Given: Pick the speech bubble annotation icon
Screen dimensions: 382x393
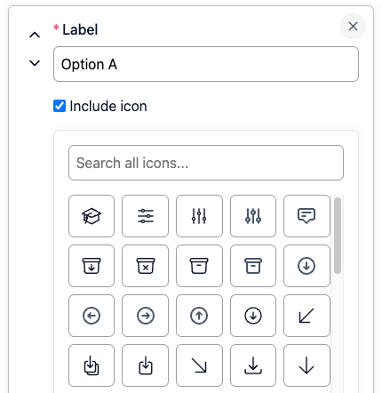Looking at the screenshot, I should click(306, 216).
